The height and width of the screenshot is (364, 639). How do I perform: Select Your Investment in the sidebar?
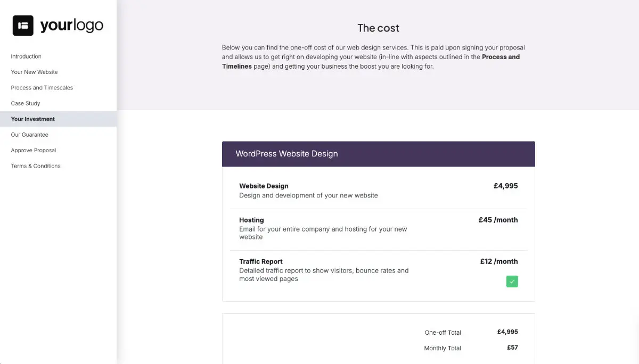point(33,119)
